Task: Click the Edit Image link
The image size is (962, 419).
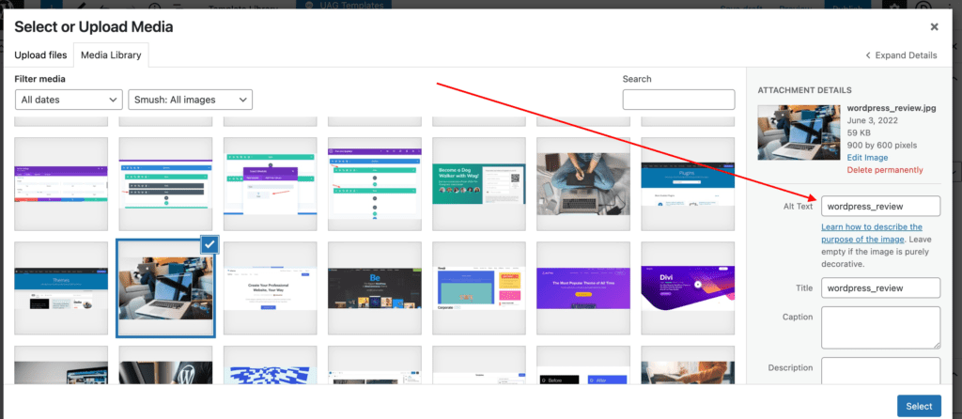Action: [x=867, y=158]
